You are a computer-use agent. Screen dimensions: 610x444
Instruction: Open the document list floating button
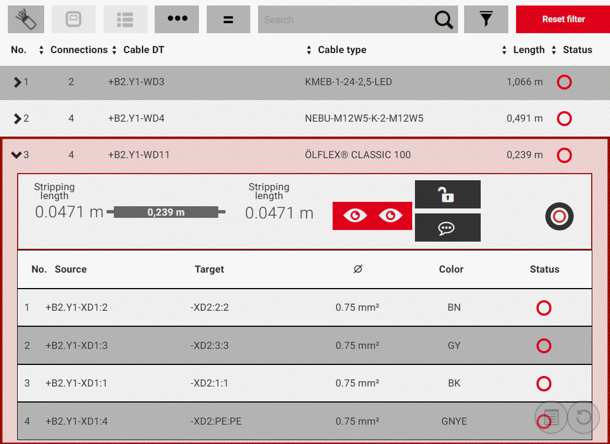pos(550,417)
